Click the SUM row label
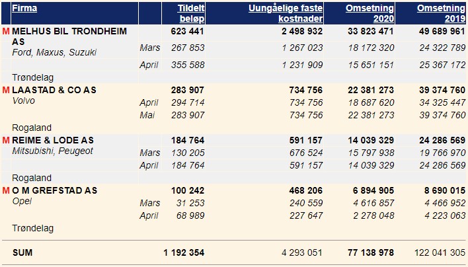468x267 pixels. click(22, 252)
